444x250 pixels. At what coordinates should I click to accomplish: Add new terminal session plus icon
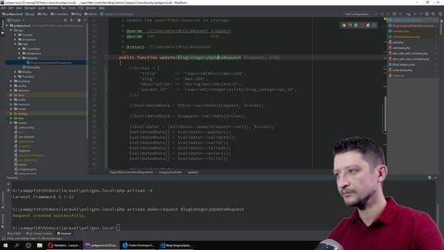point(8,184)
